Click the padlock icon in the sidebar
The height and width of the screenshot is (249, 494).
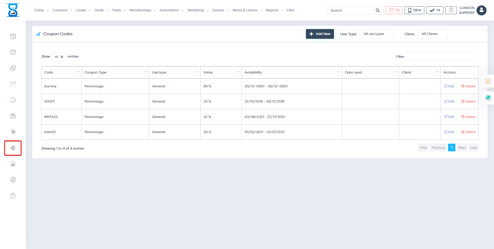13,196
